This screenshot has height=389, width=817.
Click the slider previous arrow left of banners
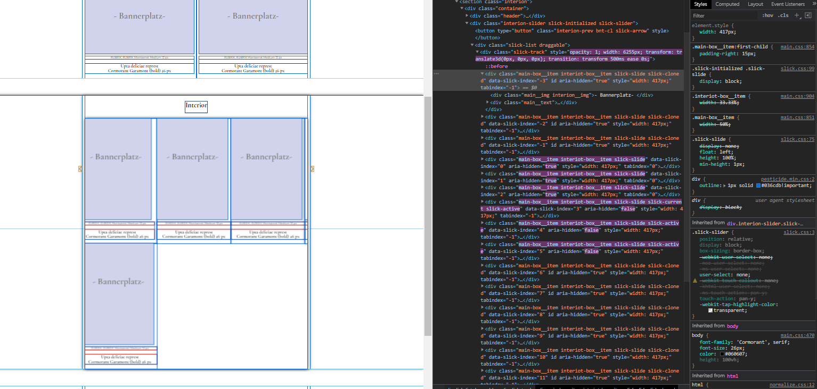click(x=80, y=169)
